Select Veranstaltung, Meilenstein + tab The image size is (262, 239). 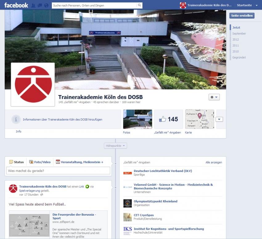80,162
